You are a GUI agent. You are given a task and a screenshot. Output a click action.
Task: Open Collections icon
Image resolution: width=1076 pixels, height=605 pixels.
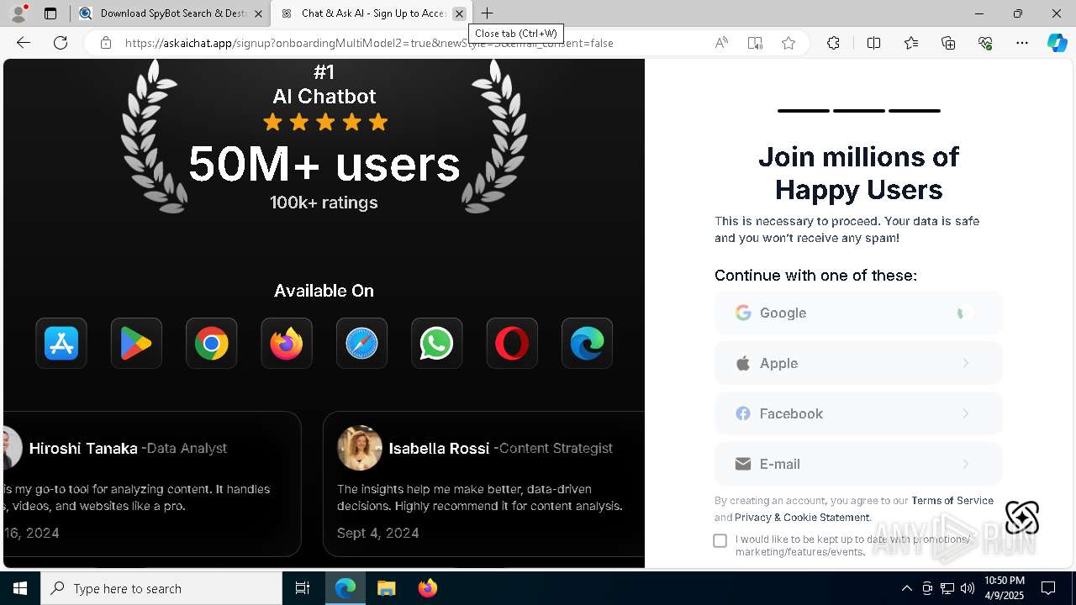[948, 43]
